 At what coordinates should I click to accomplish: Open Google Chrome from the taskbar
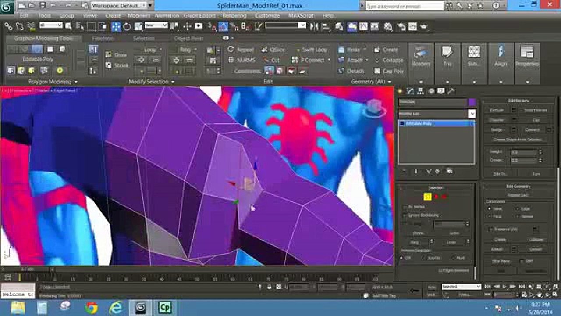coord(92,308)
